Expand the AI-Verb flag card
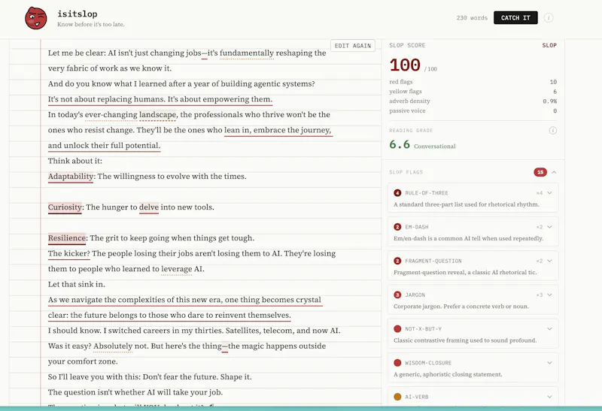 coord(549,397)
